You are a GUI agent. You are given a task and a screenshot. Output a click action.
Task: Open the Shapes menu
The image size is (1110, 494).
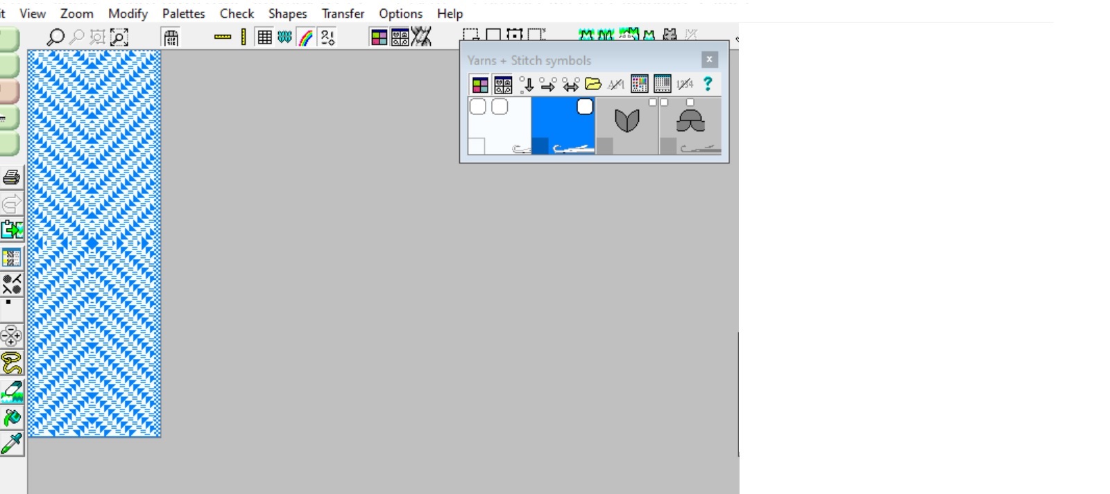(288, 13)
